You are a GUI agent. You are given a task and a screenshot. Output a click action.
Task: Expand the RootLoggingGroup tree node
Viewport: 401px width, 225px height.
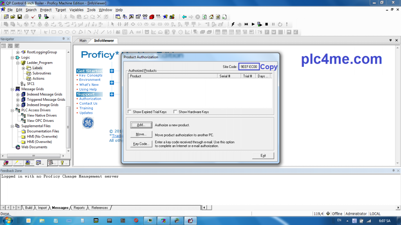18,52
